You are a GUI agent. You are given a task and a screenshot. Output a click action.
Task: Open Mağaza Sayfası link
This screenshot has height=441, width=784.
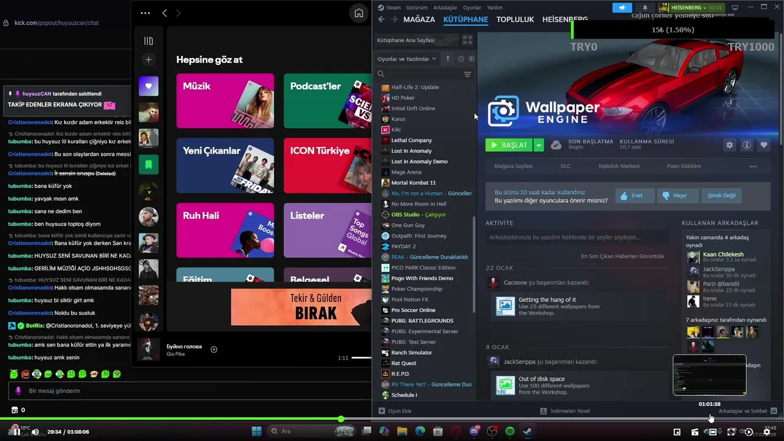513,166
